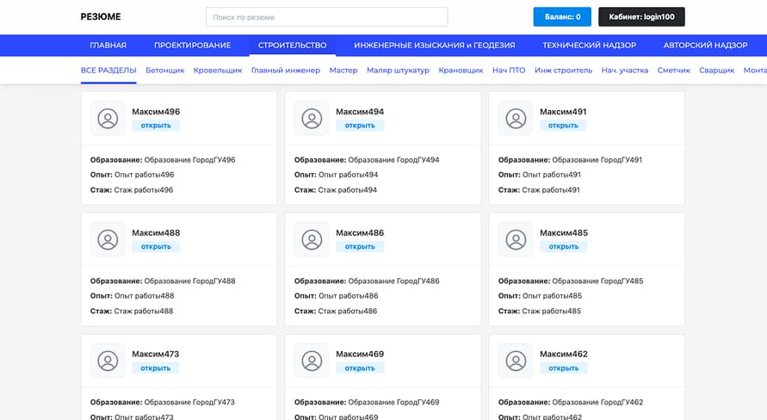Click the avatar icon beside Максим473
The image size is (767, 420).
coord(108,361)
